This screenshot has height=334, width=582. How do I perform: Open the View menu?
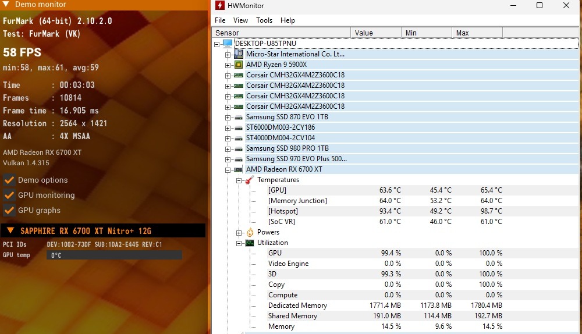tap(240, 20)
